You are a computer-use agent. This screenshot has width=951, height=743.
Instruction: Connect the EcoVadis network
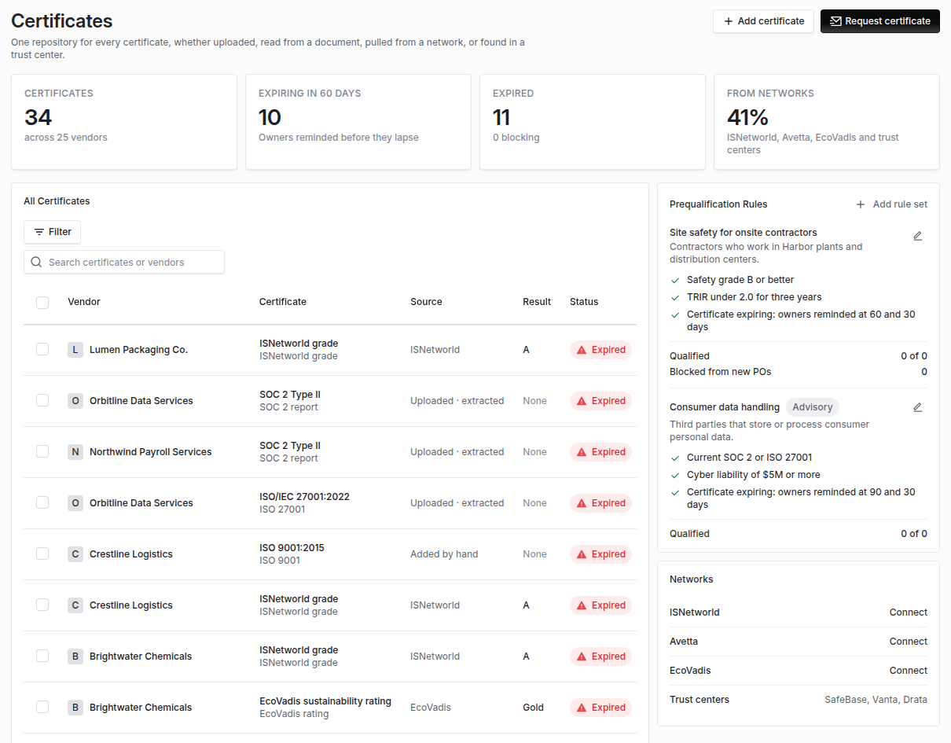click(908, 671)
